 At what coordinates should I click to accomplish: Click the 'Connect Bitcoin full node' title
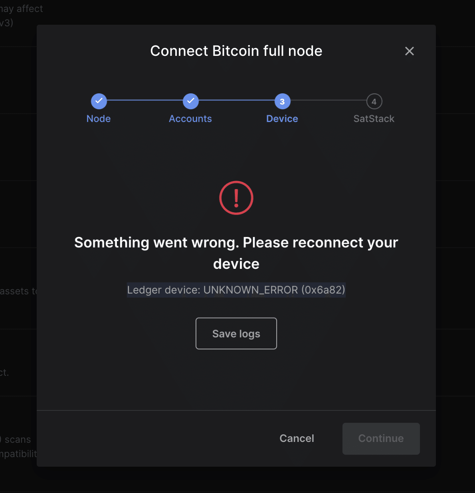tap(236, 51)
